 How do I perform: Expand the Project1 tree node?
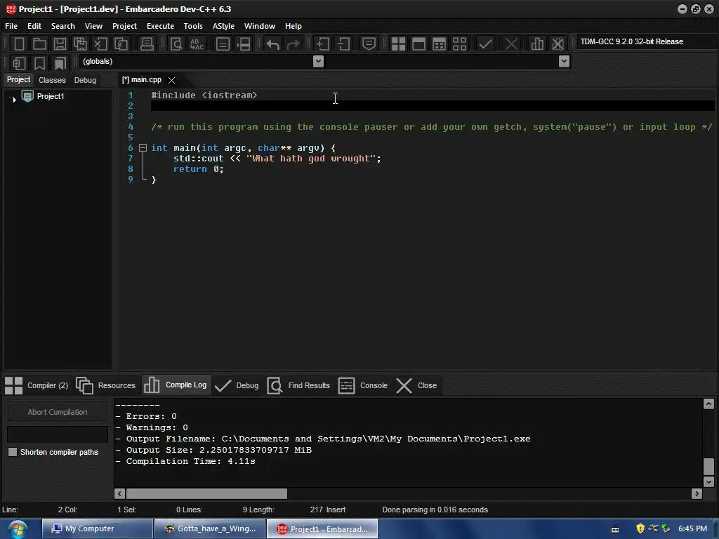pos(14,100)
